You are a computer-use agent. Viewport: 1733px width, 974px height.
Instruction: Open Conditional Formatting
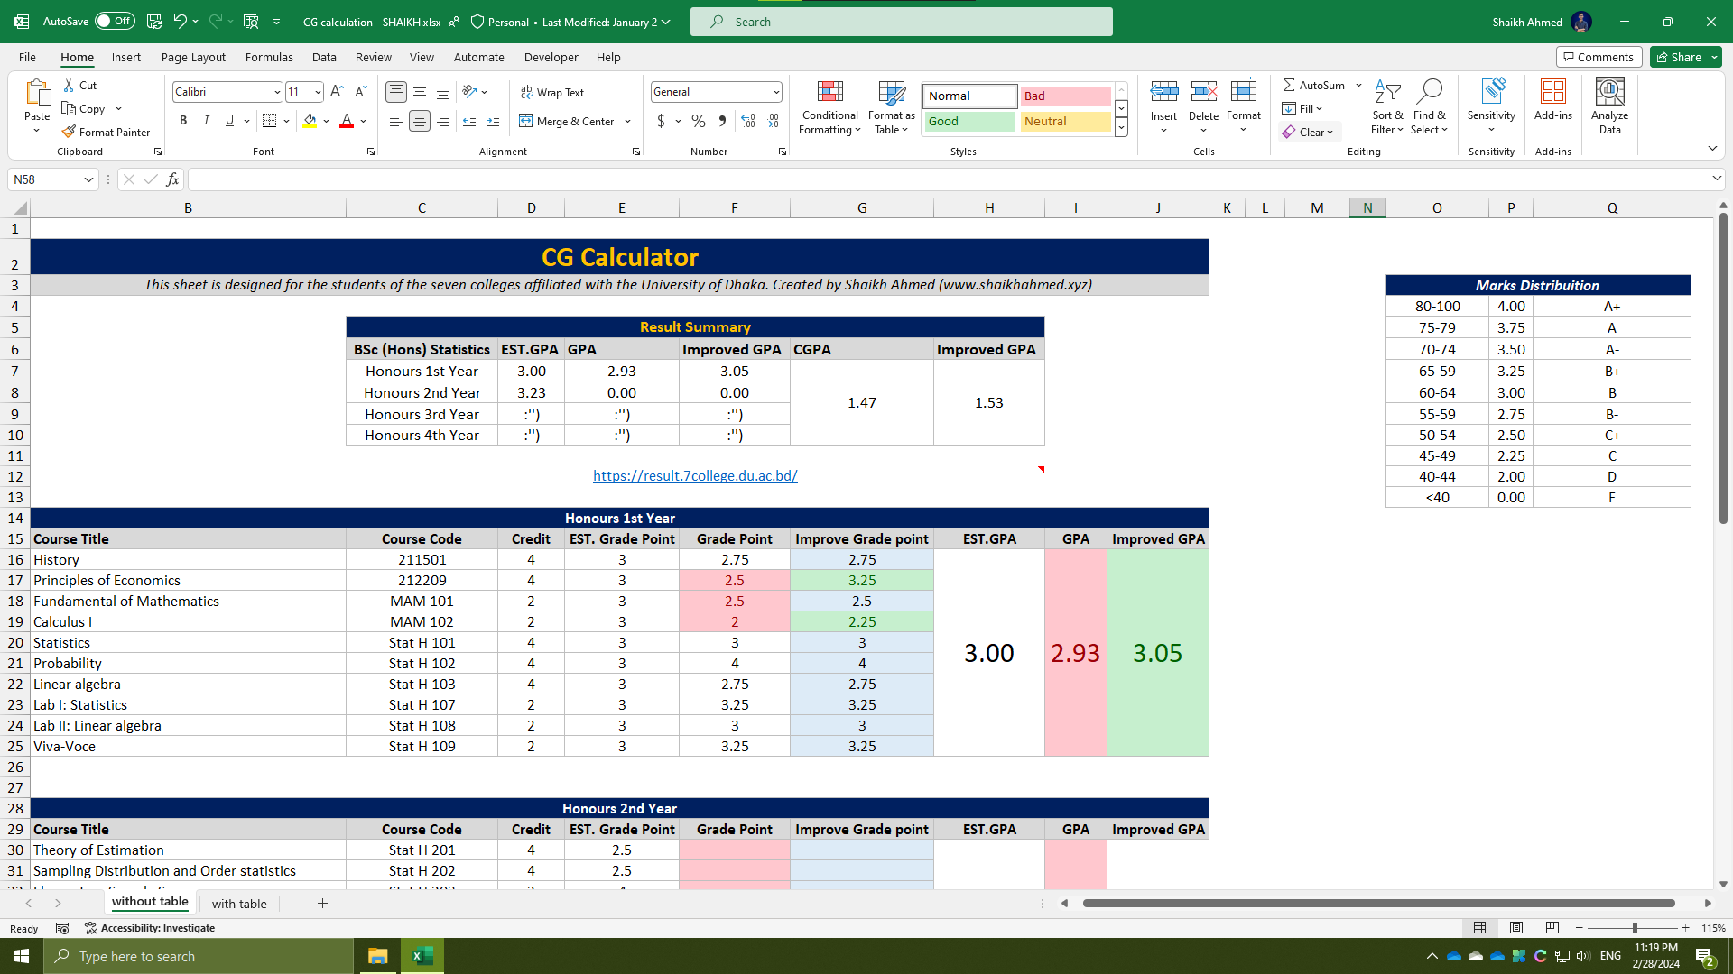pyautogui.click(x=829, y=108)
